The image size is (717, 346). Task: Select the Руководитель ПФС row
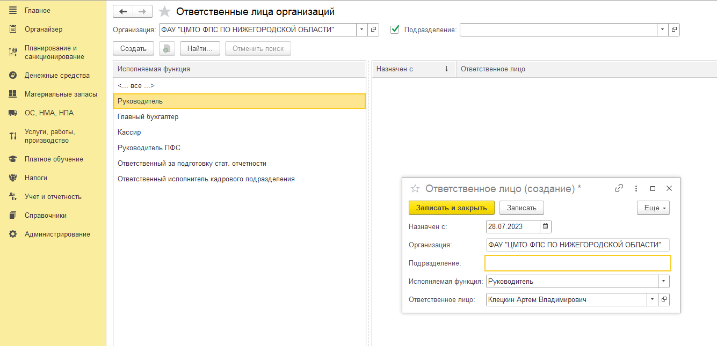(x=240, y=148)
